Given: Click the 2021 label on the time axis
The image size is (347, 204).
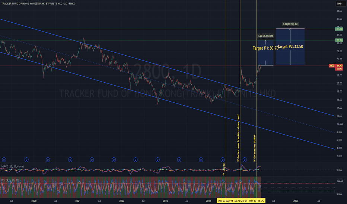Looking at the screenshot, I should (78, 201).
